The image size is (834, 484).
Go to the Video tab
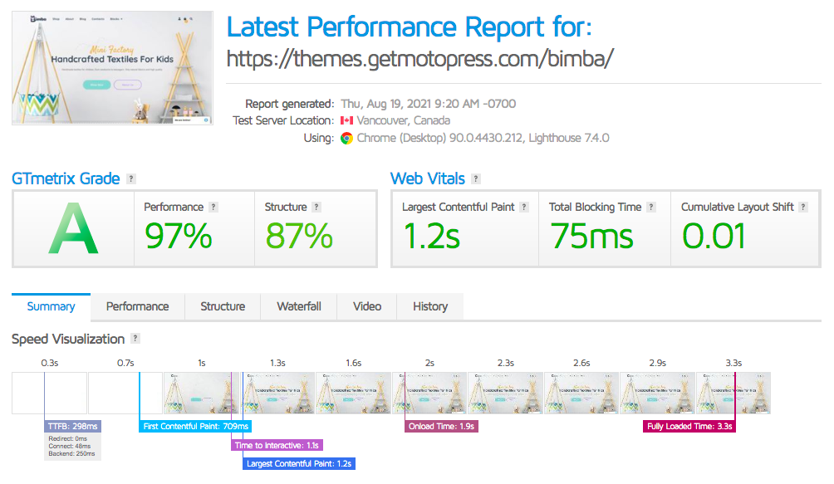pyautogui.click(x=367, y=306)
